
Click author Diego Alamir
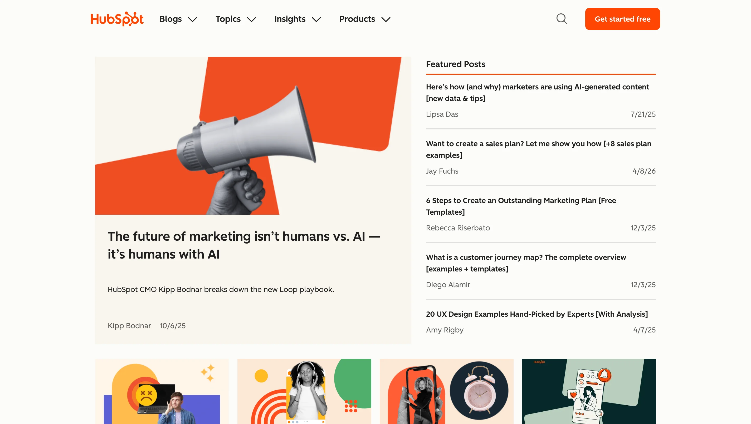pyautogui.click(x=448, y=285)
